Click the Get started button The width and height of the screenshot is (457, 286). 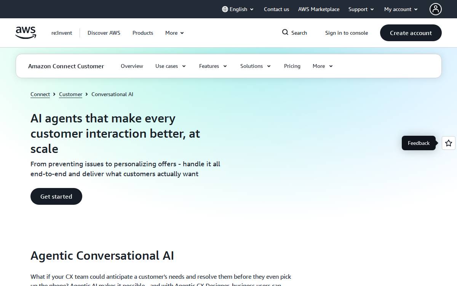click(56, 196)
